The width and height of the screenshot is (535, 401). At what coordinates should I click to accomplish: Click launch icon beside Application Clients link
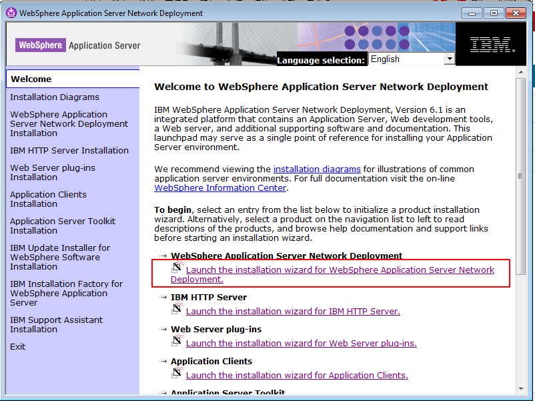pyautogui.click(x=177, y=373)
